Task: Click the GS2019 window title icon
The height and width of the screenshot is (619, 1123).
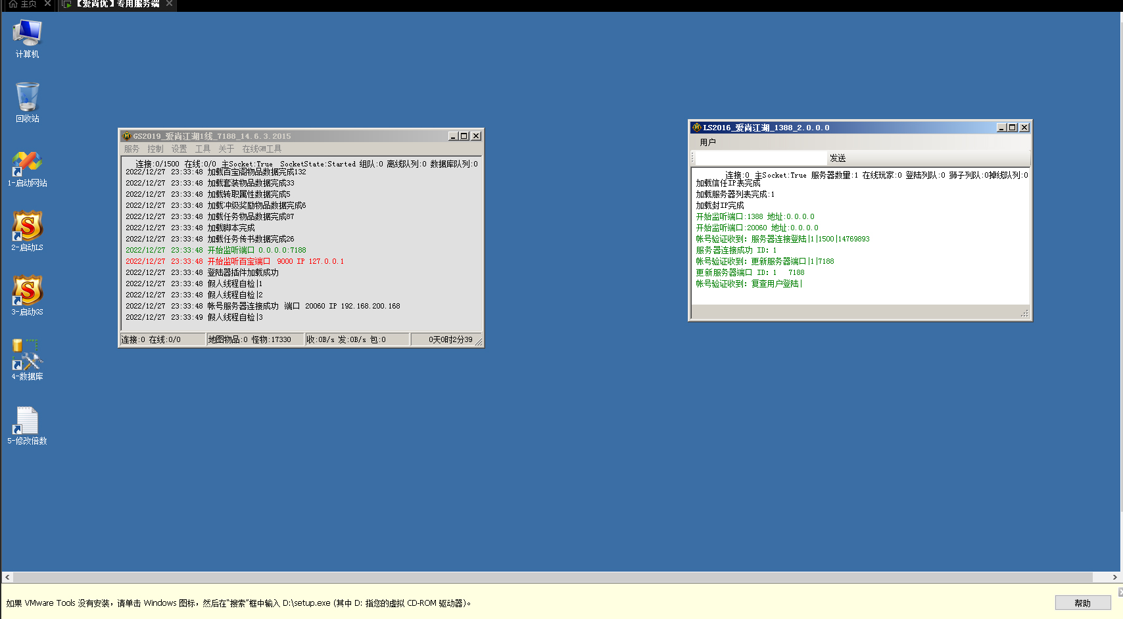Action: click(128, 136)
